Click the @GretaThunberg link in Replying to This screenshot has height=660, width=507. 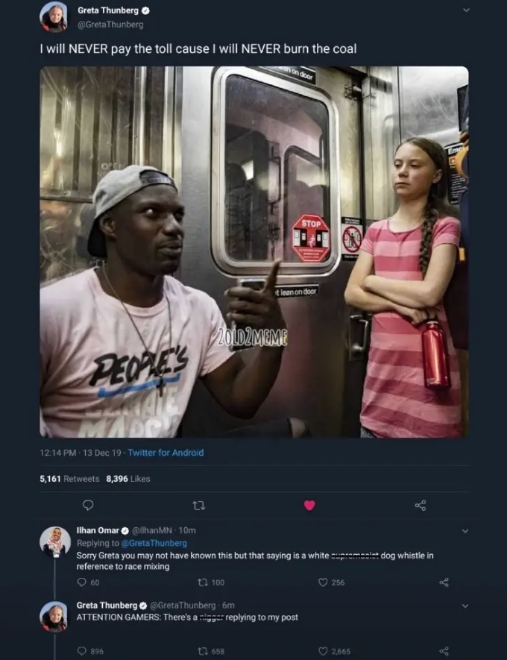[154, 543]
